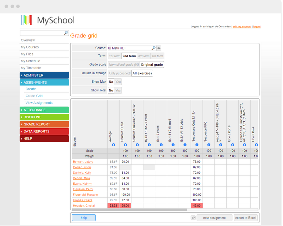Open My Courses in sidebar
Screen dimensions: 283x226
[30, 47]
